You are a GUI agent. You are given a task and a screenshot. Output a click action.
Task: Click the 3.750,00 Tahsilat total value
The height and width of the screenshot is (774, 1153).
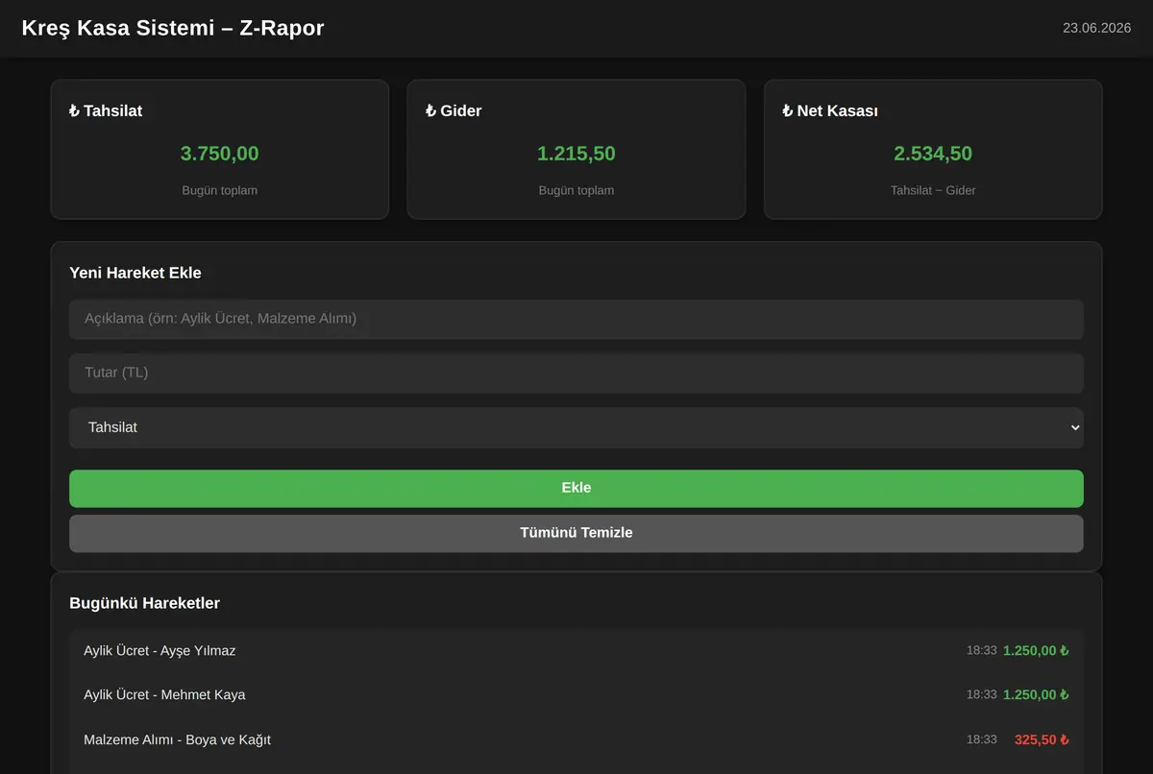pyautogui.click(x=220, y=154)
